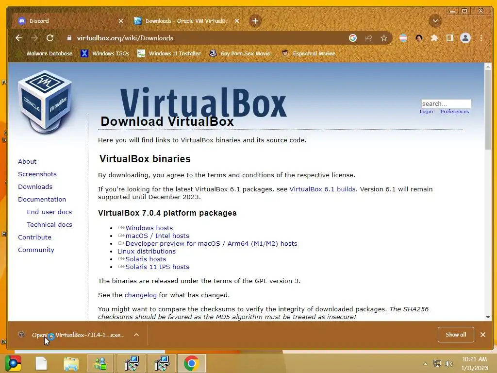
Task: Click the scrollbar up arrow
Action: click(x=488, y=67)
